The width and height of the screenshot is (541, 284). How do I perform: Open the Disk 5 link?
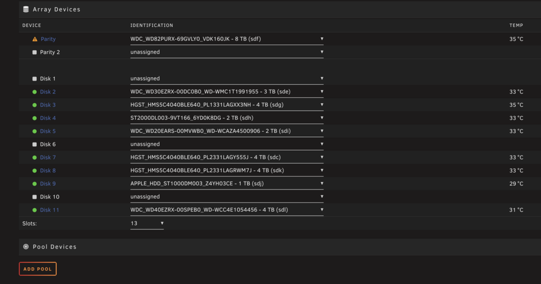point(48,131)
